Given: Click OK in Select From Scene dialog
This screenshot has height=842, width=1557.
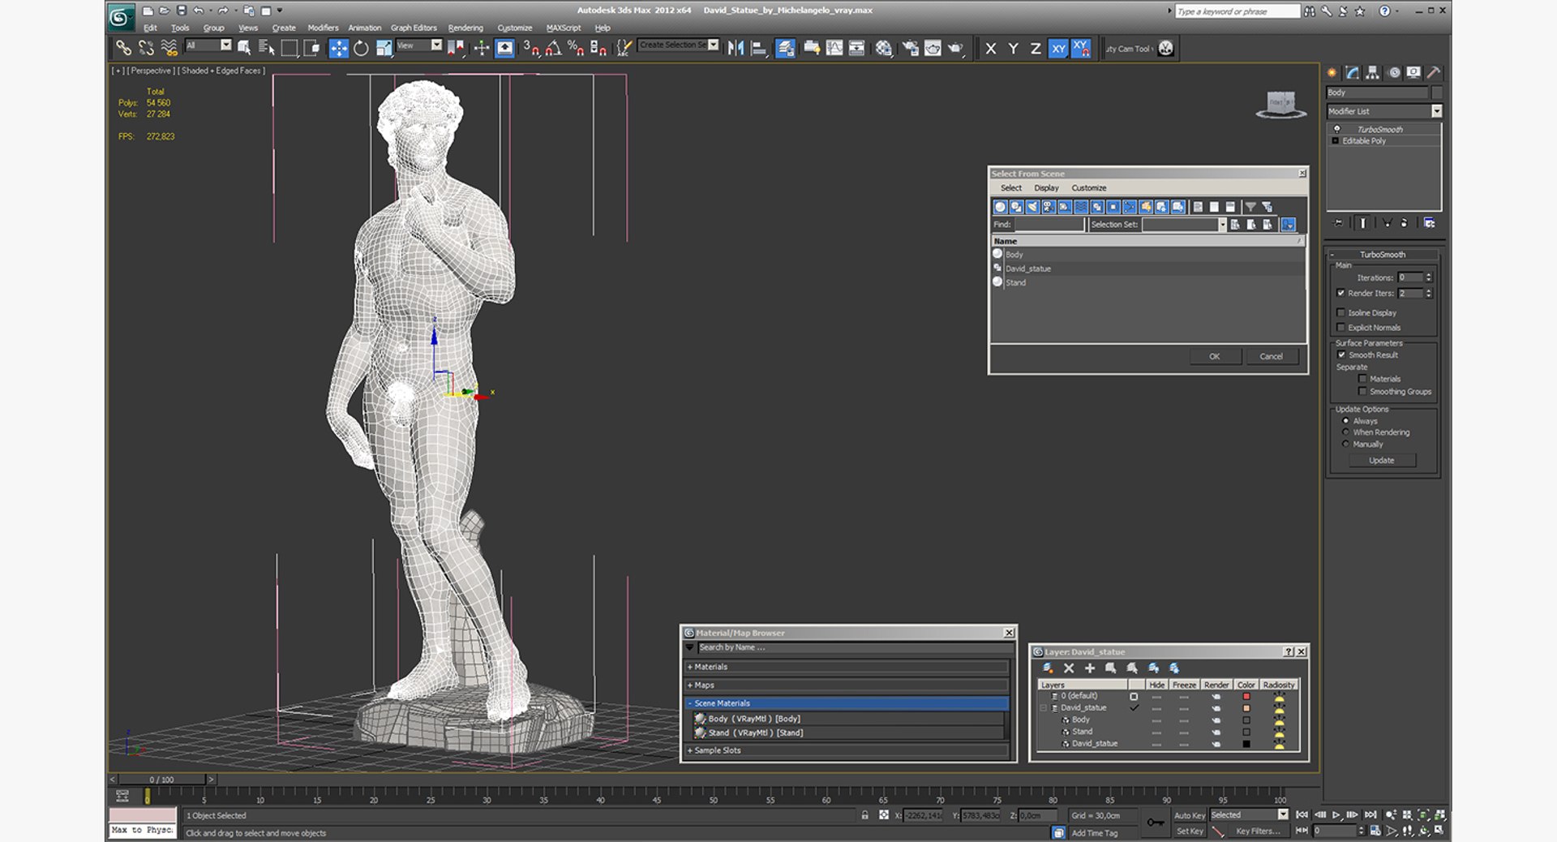Looking at the screenshot, I should [1214, 356].
